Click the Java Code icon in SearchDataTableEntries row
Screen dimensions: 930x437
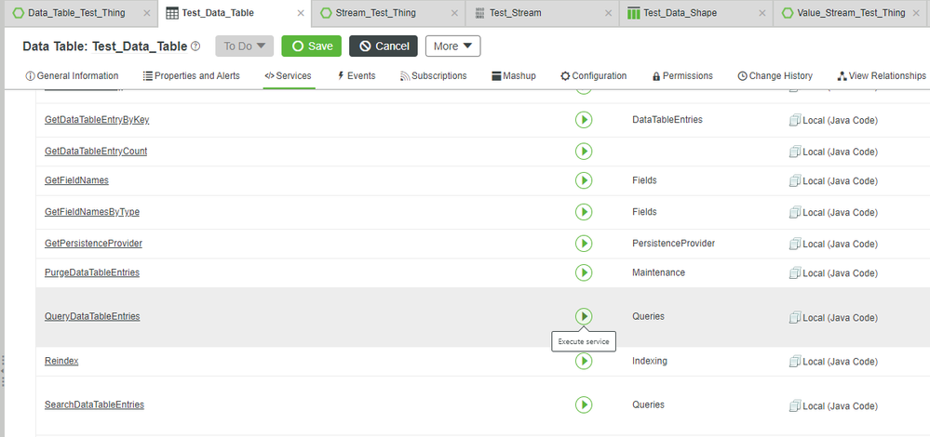point(795,405)
